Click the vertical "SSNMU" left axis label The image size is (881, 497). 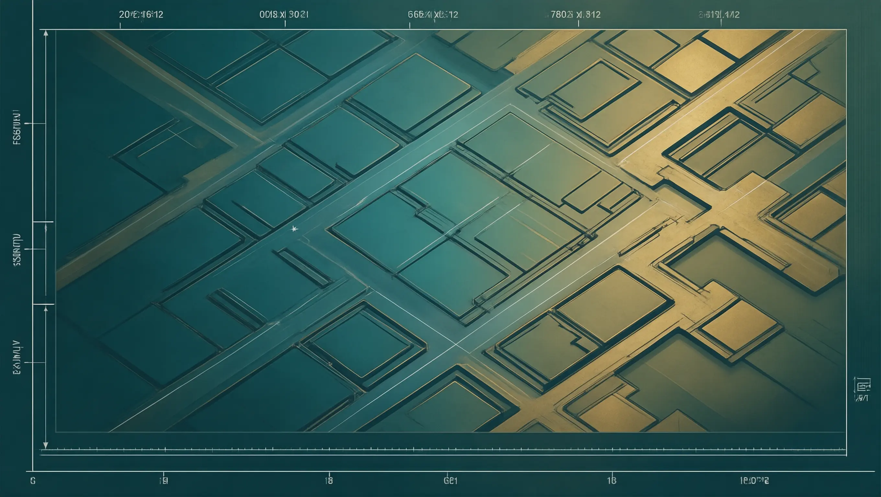click(x=17, y=250)
